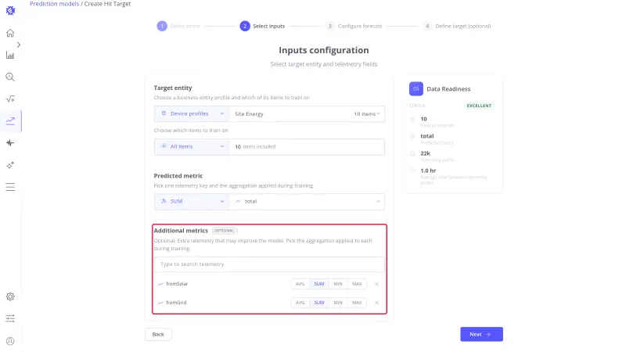Set fromSolar aggregation to SUM
Image resolution: width=626 pixels, height=352 pixels.
[x=319, y=284]
